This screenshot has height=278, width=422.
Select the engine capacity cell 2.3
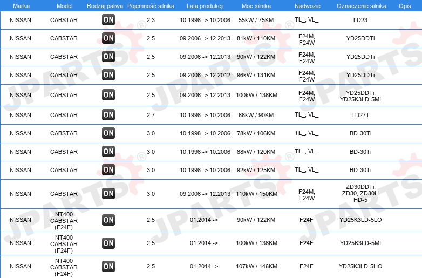click(x=151, y=20)
